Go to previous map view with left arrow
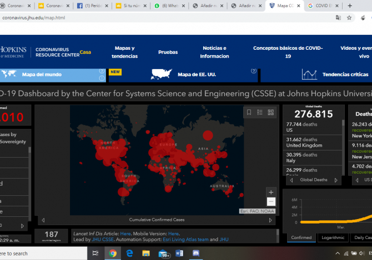 pyautogui.click(x=43, y=220)
